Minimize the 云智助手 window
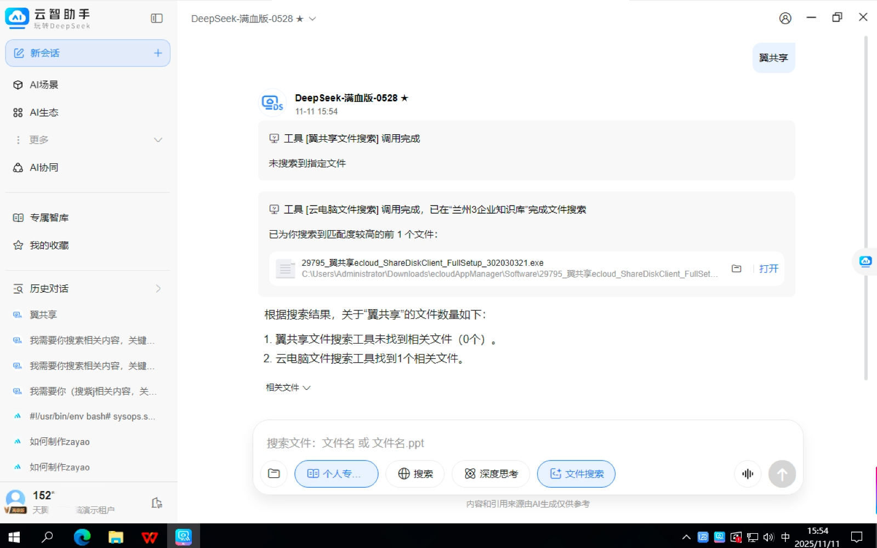 pos(811,18)
